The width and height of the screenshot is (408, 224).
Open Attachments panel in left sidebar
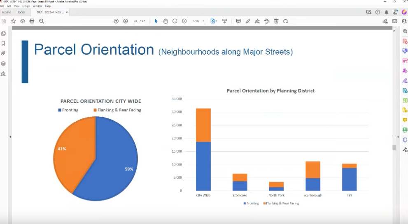pos(3,53)
